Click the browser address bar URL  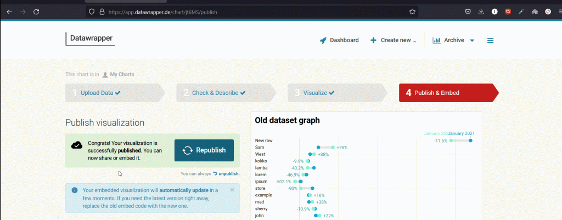tap(220, 11)
